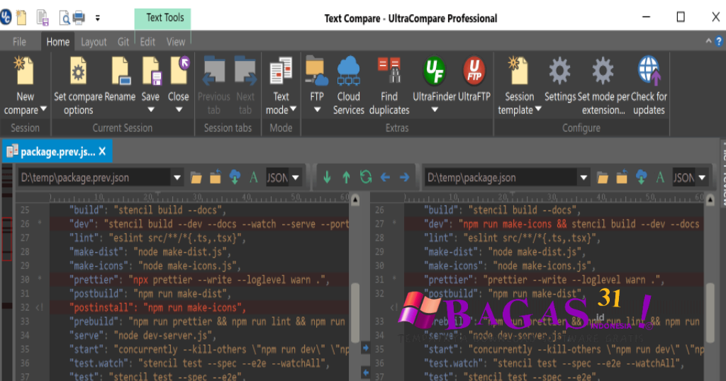This screenshot has height=381, width=726.
Task: Click the Rename session icon
Action: [x=120, y=71]
